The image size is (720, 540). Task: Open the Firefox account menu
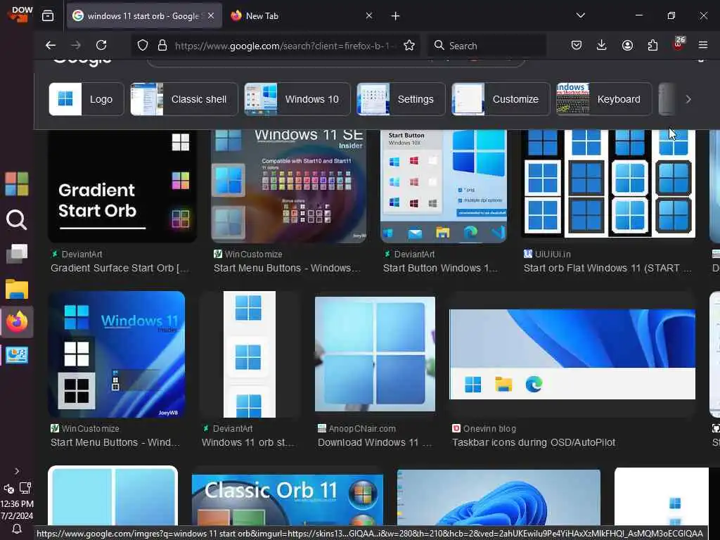pos(627,45)
